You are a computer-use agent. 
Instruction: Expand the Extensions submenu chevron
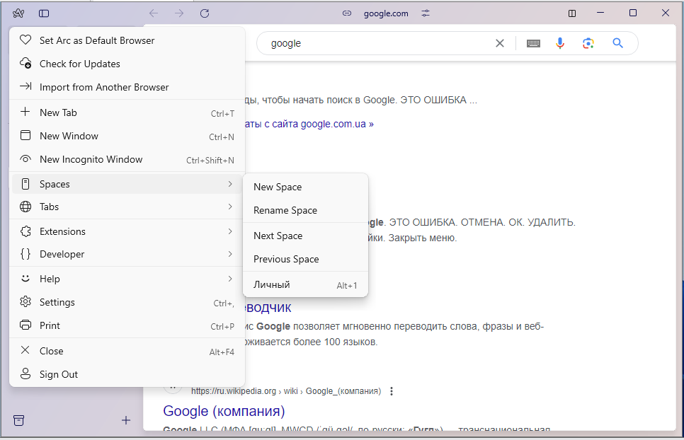pos(230,231)
